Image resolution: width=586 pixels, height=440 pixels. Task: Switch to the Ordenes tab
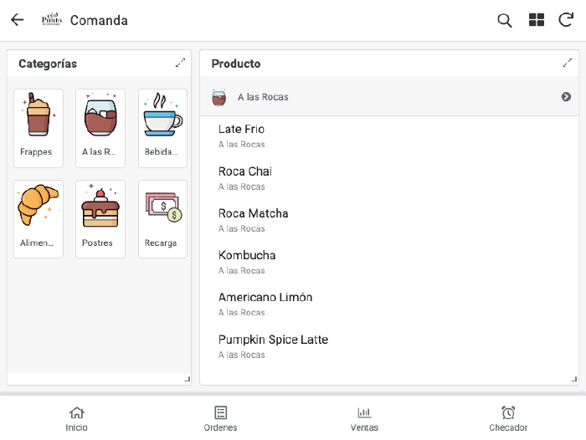coord(220,418)
